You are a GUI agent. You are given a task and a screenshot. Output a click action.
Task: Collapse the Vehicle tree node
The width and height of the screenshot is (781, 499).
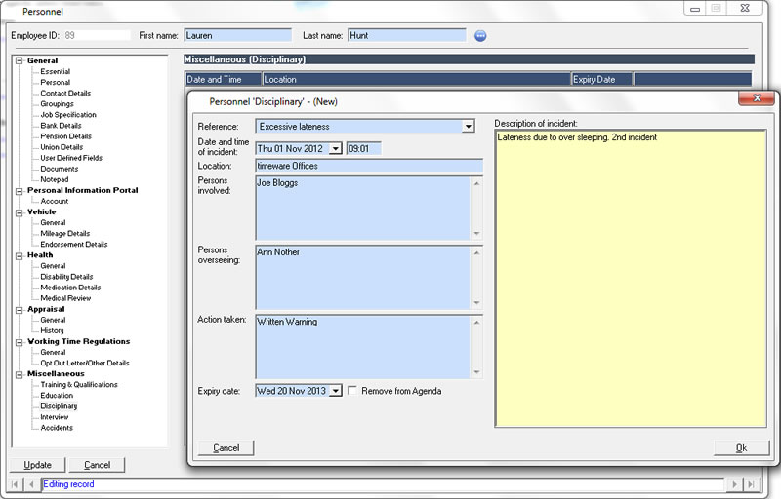(19, 212)
